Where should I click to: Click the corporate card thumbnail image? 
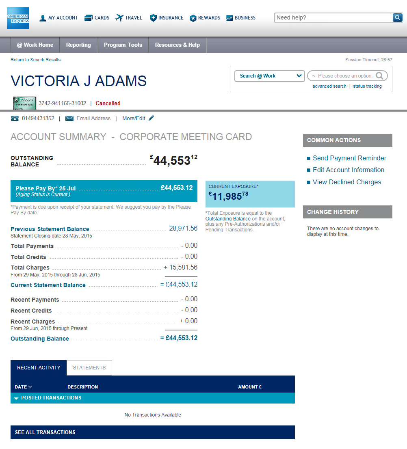click(x=25, y=104)
